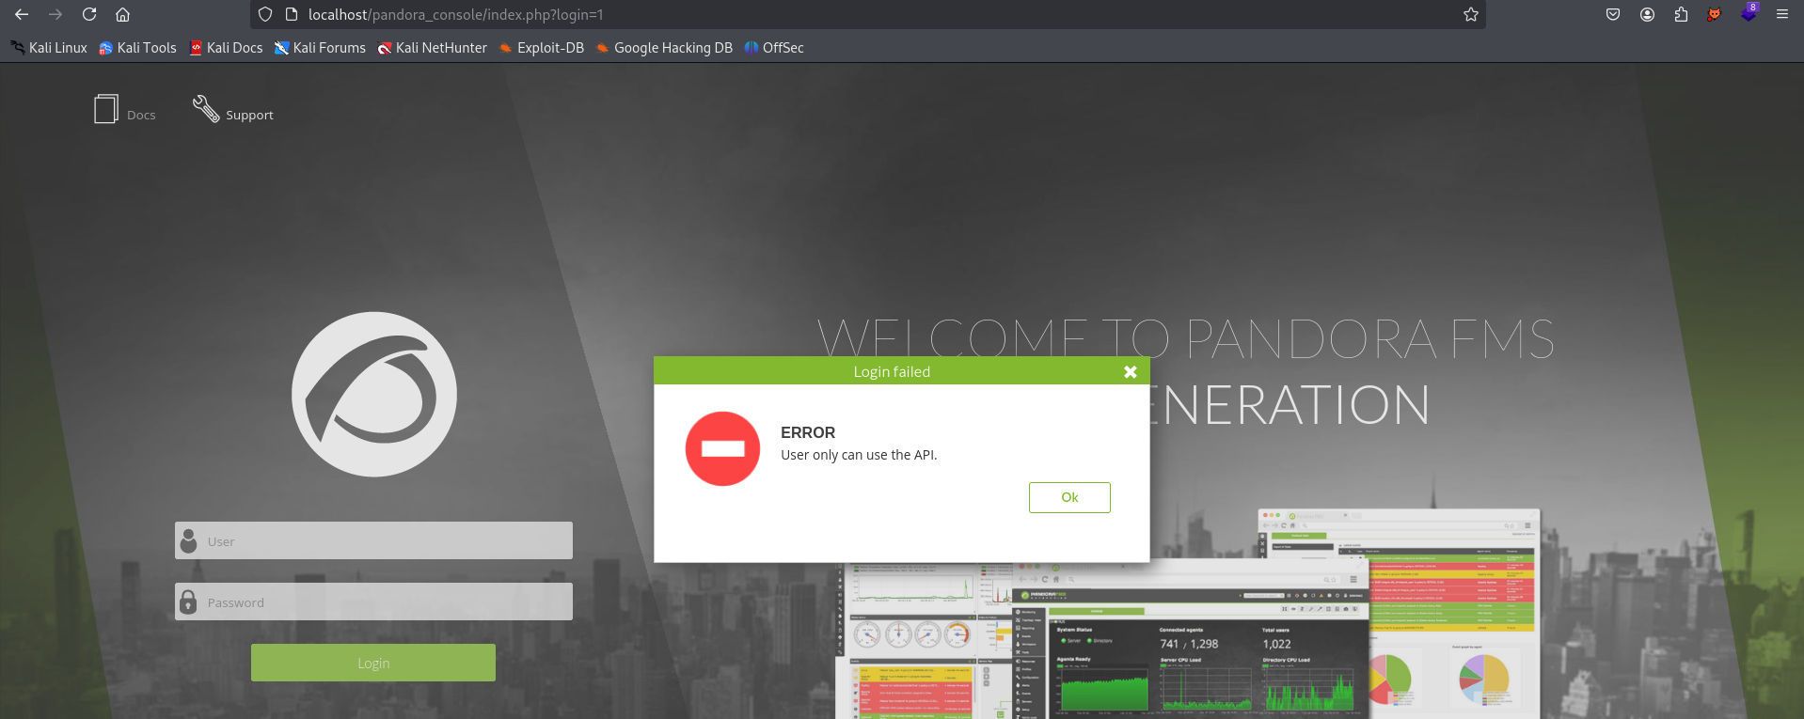Open the Kali Linux bookmark
The height and width of the screenshot is (719, 1804).
[x=49, y=48]
